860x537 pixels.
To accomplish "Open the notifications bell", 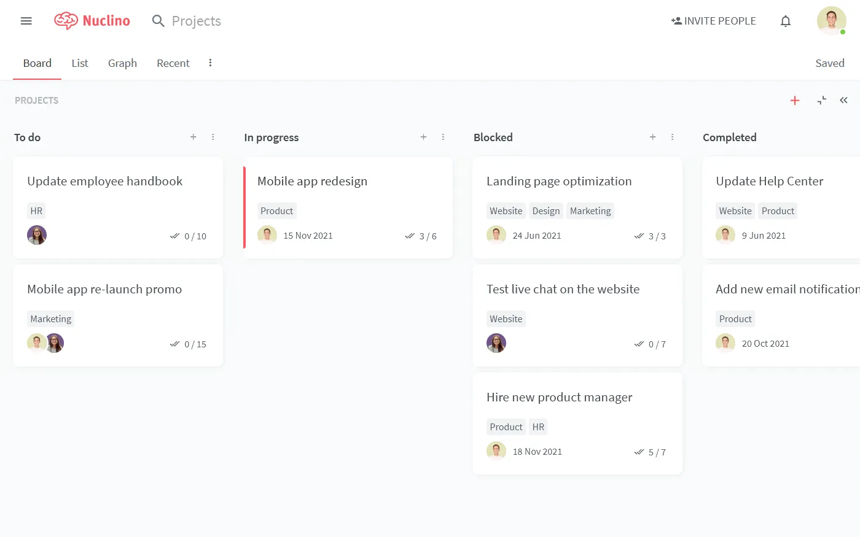I will 786,21.
